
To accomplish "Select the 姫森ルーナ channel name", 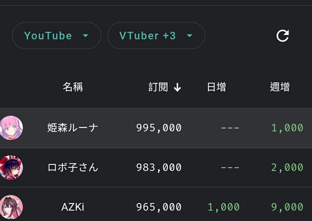I will [73, 128].
